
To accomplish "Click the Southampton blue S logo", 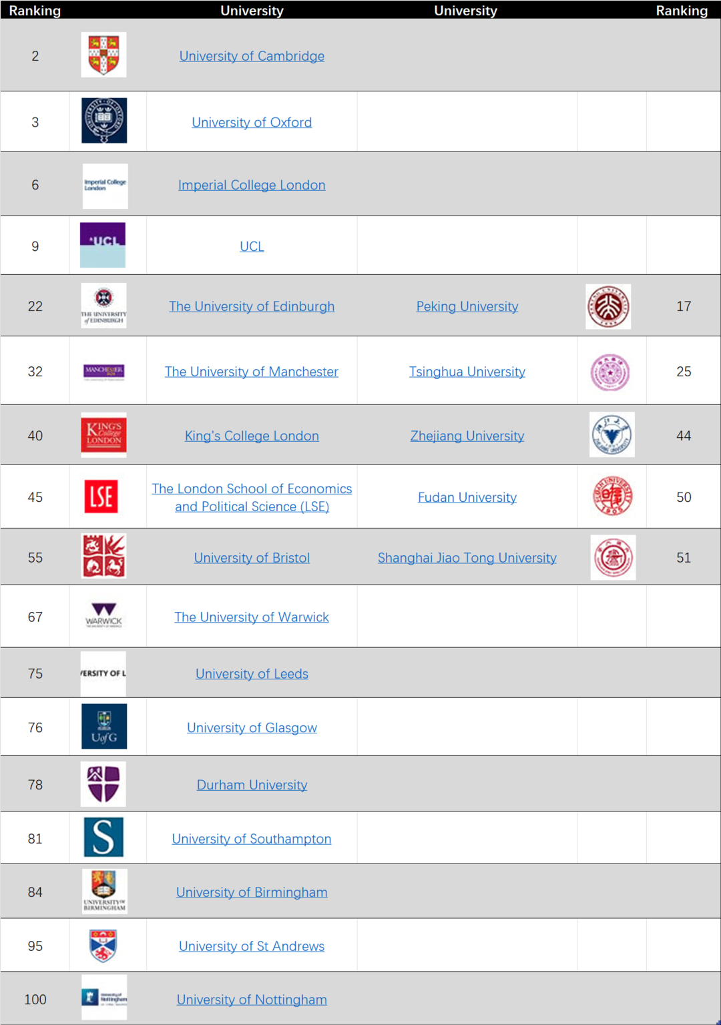I will [104, 837].
